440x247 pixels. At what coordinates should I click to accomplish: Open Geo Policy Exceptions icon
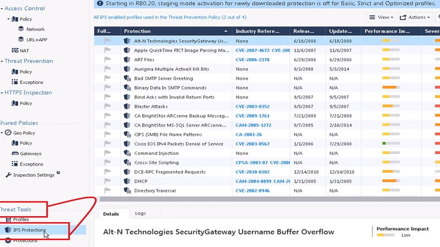[15, 164]
